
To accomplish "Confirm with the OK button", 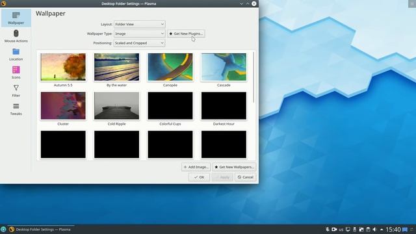I will click(x=200, y=177).
